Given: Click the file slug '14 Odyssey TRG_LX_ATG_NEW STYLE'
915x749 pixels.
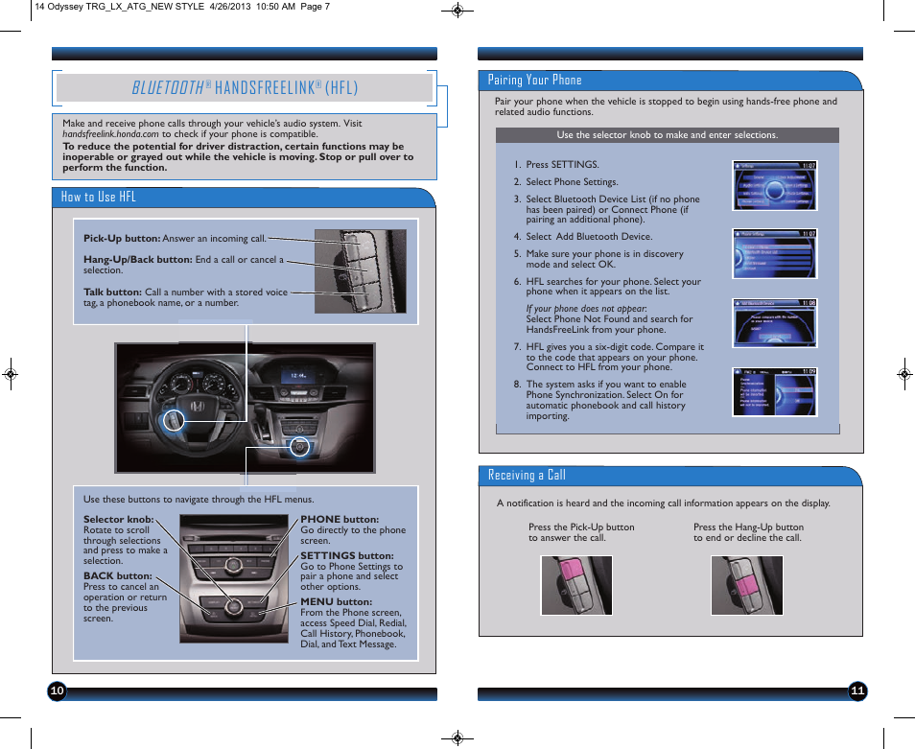Looking at the screenshot, I should point(120,7).
